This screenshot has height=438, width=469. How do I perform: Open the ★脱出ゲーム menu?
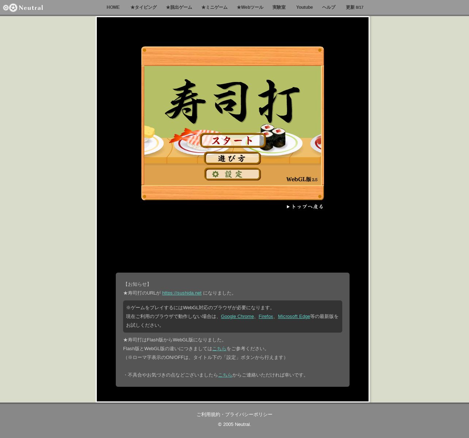[x=179, y=7]
